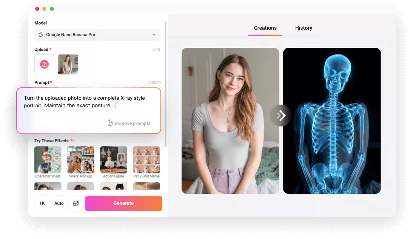This screenshot has width=413, height=239.
Task: Switch to the History tab
Action: [304, 28]
